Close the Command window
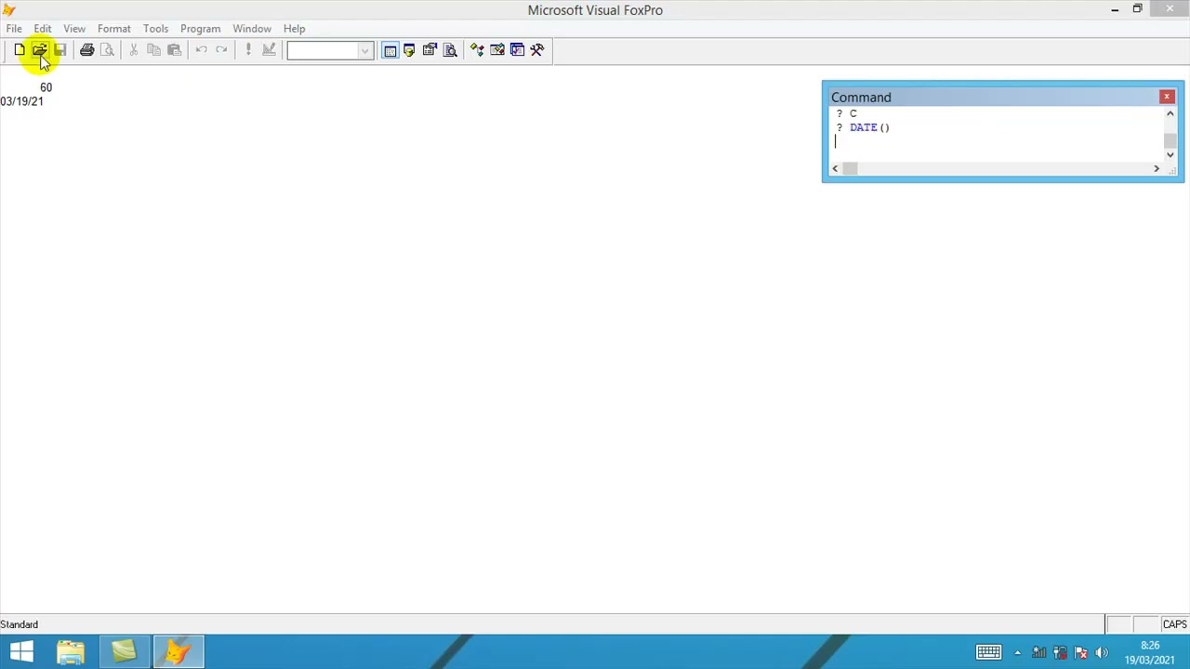Image resolution: width=1190 pixels, height=669 pixels. [1167, 97]
